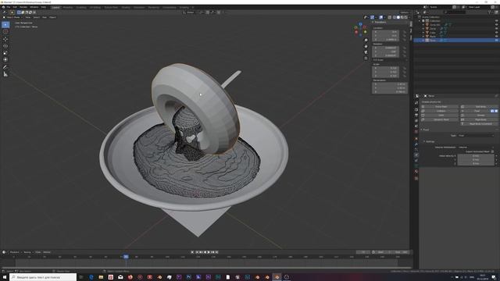The height and width of the screenshot is (281, 500).
Task: Open the Particles properties tab
Action: (416, 149)
